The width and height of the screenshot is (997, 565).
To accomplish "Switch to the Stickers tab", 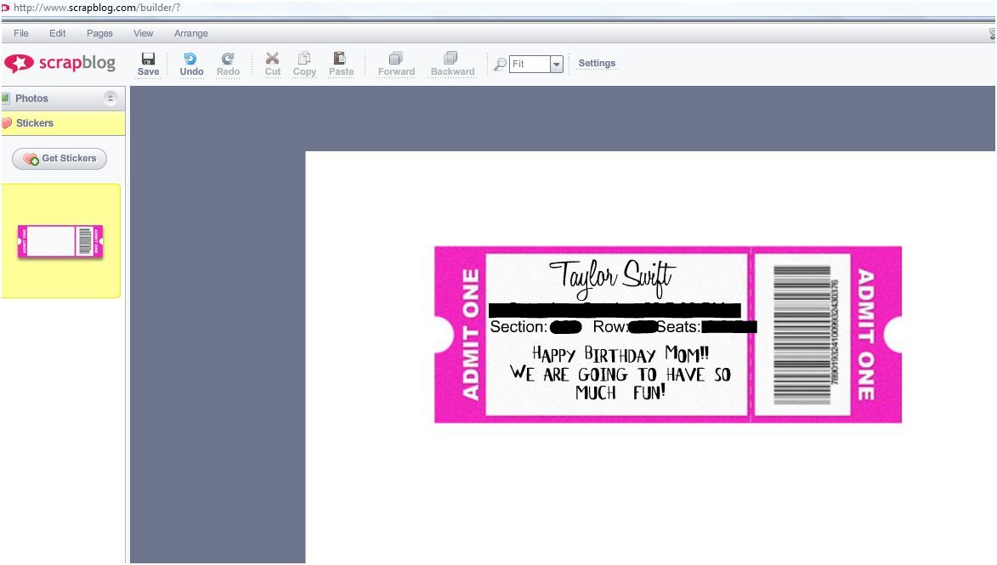I will point(63,123).
